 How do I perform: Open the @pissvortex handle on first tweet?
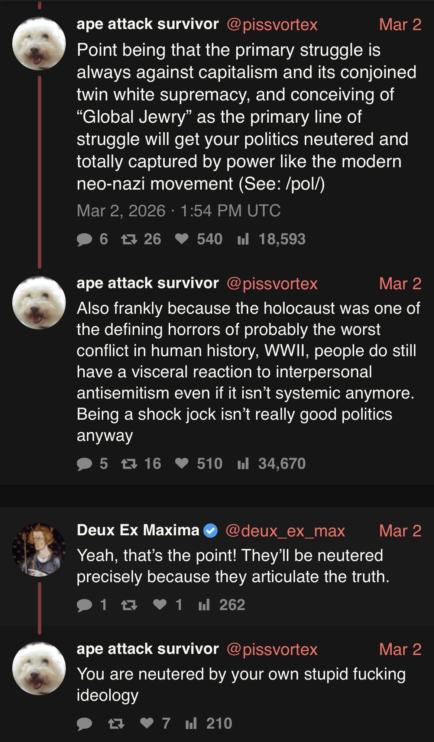coord(272,25)
